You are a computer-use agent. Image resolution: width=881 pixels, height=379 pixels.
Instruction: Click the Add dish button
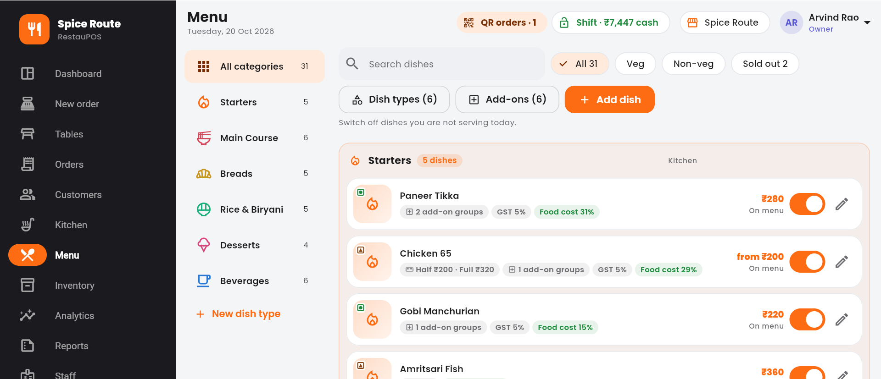point(609,99)
